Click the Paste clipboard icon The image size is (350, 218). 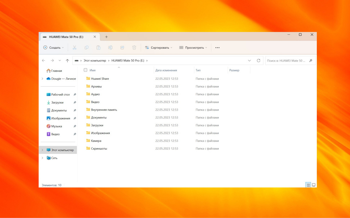(x=98, y=48)
